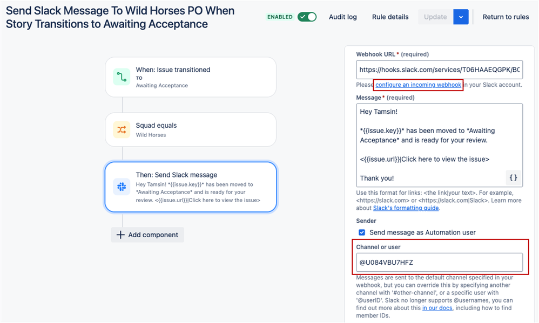The width and height of the screenshot is (539, 323).
Task: Insert smart value with curly braces button
Action: (x=513, y=177)
